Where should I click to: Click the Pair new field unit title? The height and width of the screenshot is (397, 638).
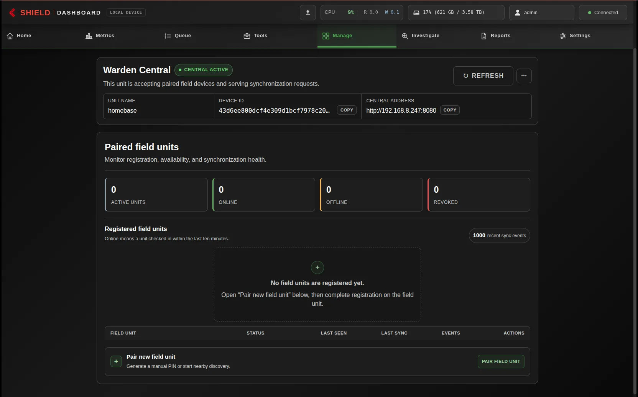click(151, 357)
